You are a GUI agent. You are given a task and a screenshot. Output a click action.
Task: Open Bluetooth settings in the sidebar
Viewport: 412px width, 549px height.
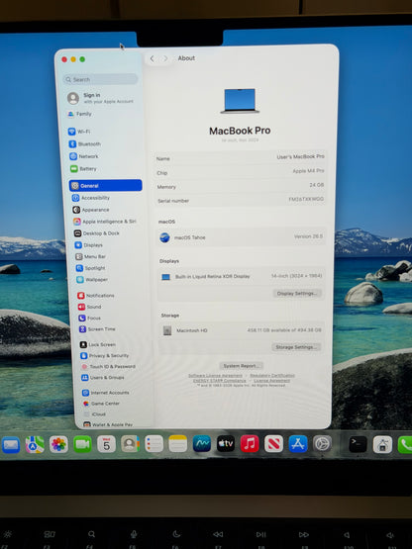pyautogui.click(x=85, y=143)
